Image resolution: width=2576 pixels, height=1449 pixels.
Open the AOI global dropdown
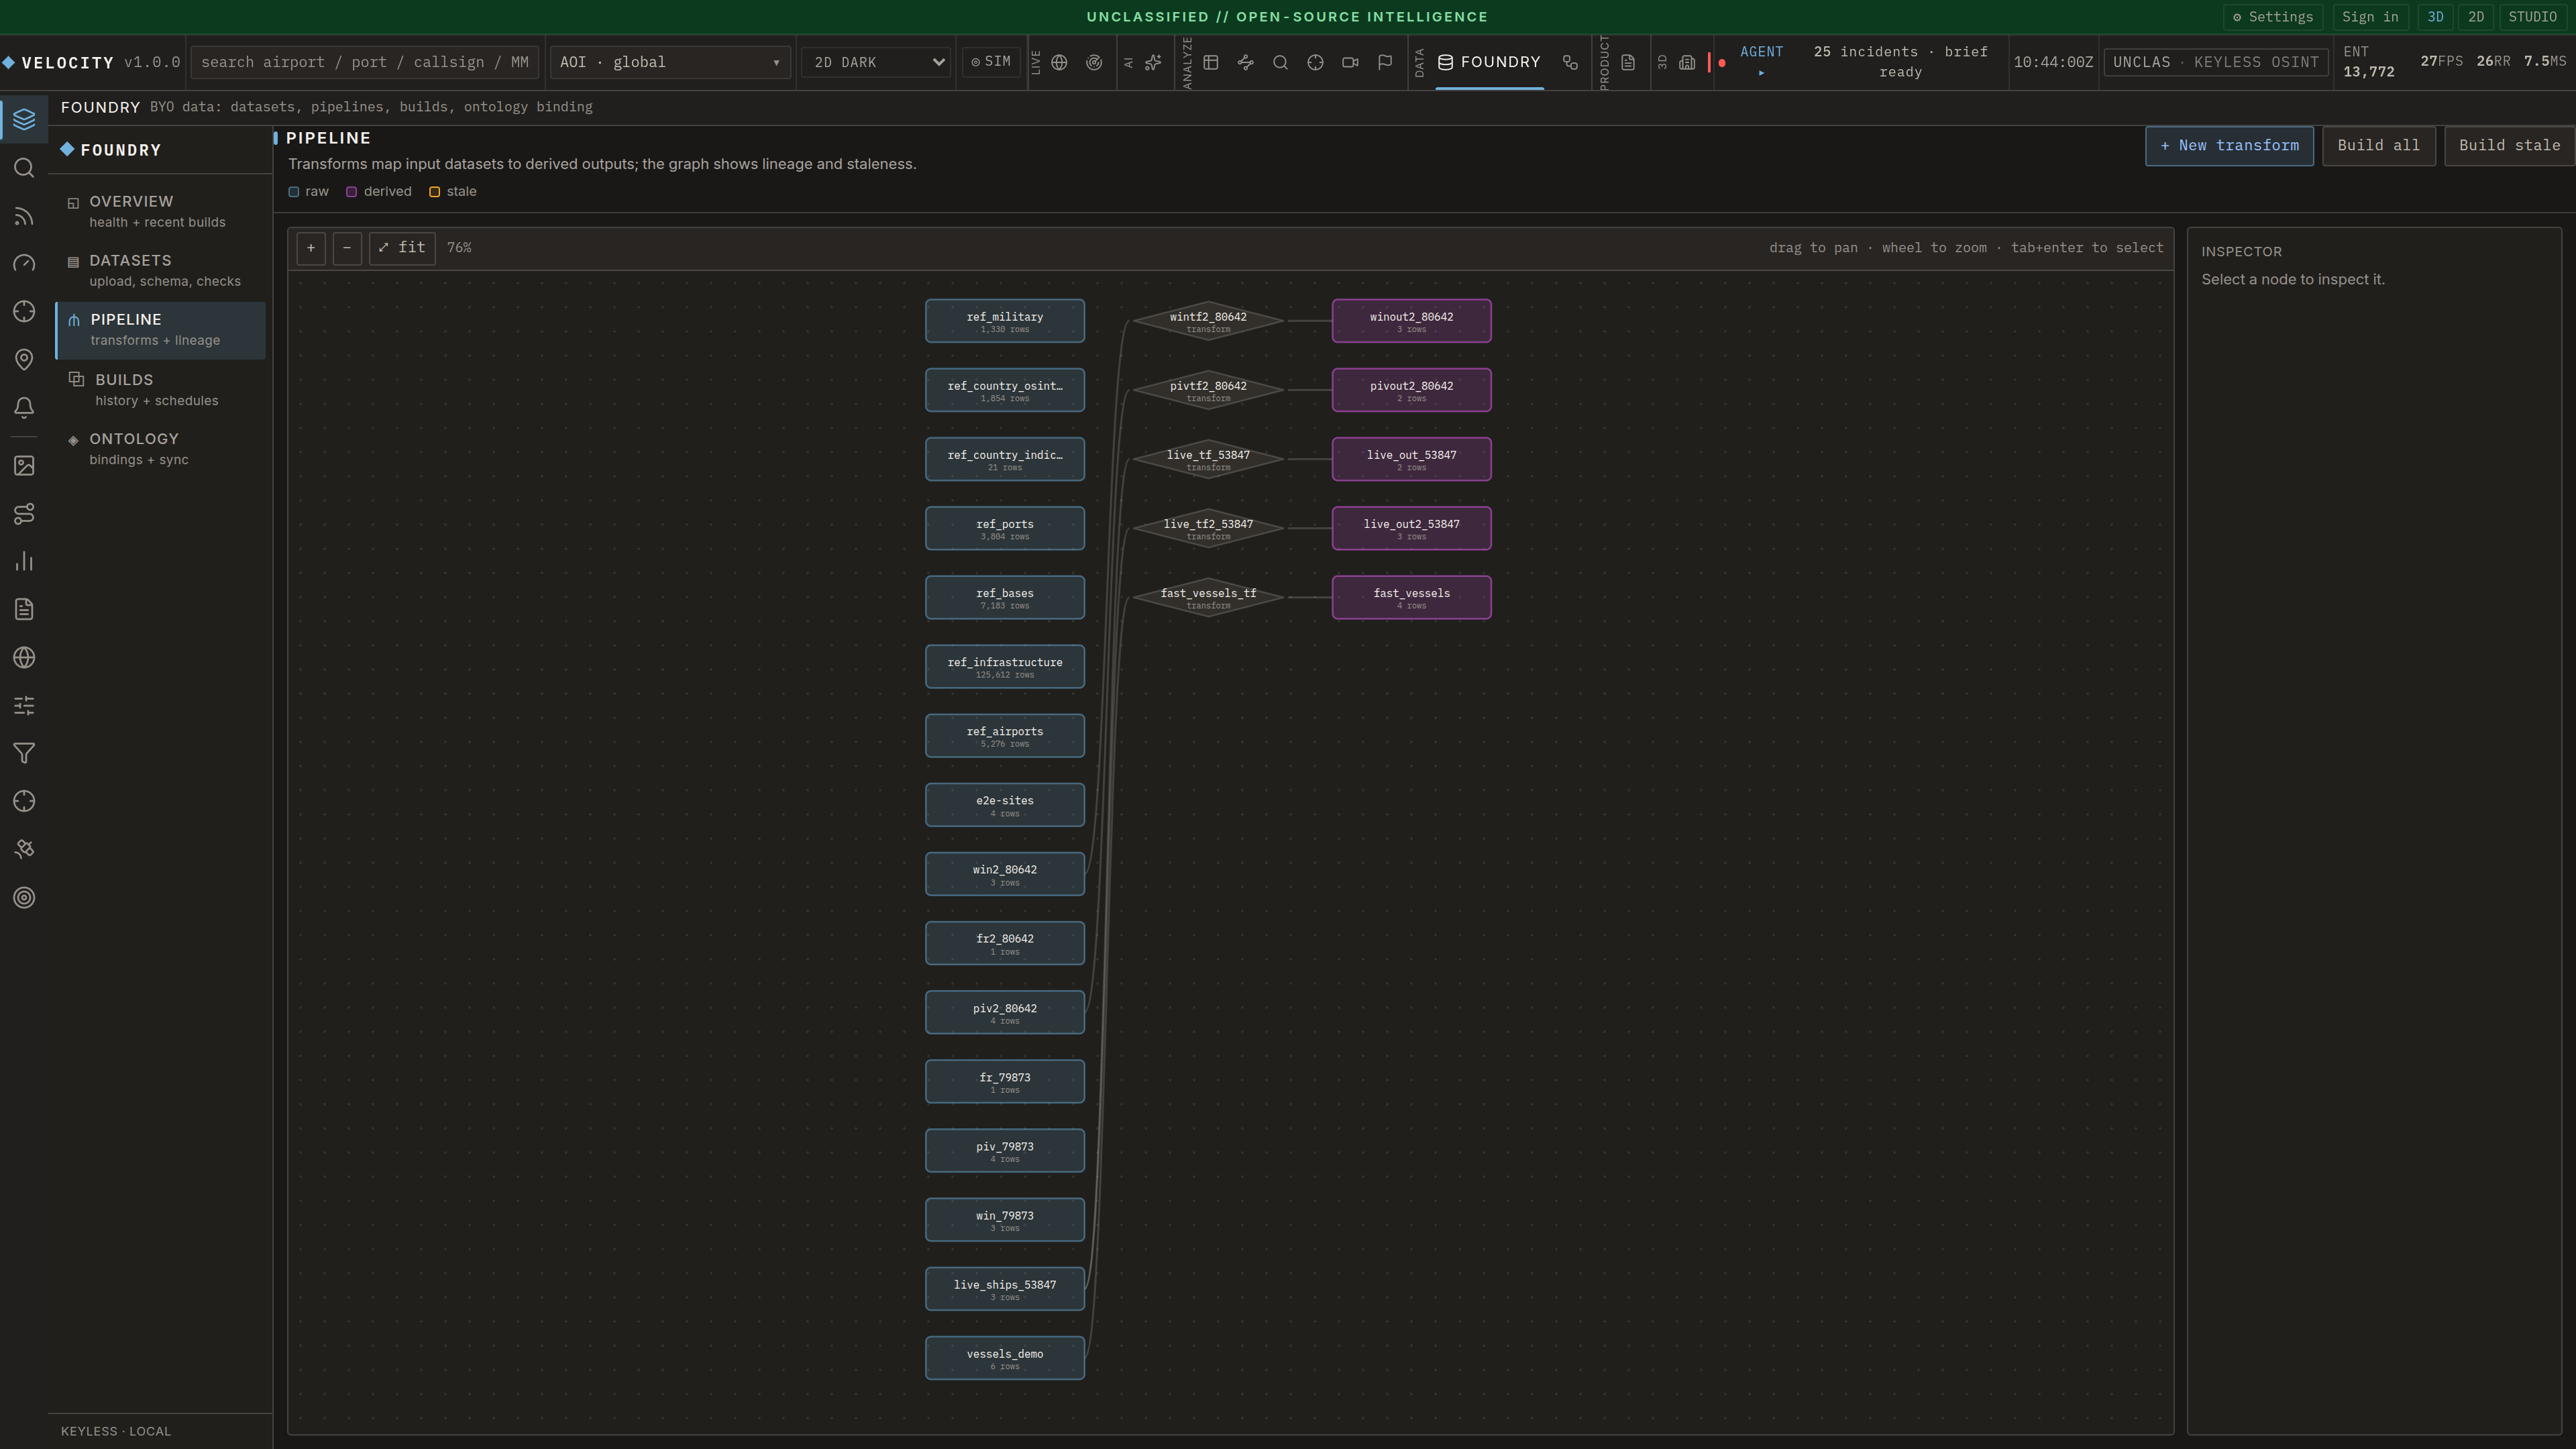pos(669,62)
